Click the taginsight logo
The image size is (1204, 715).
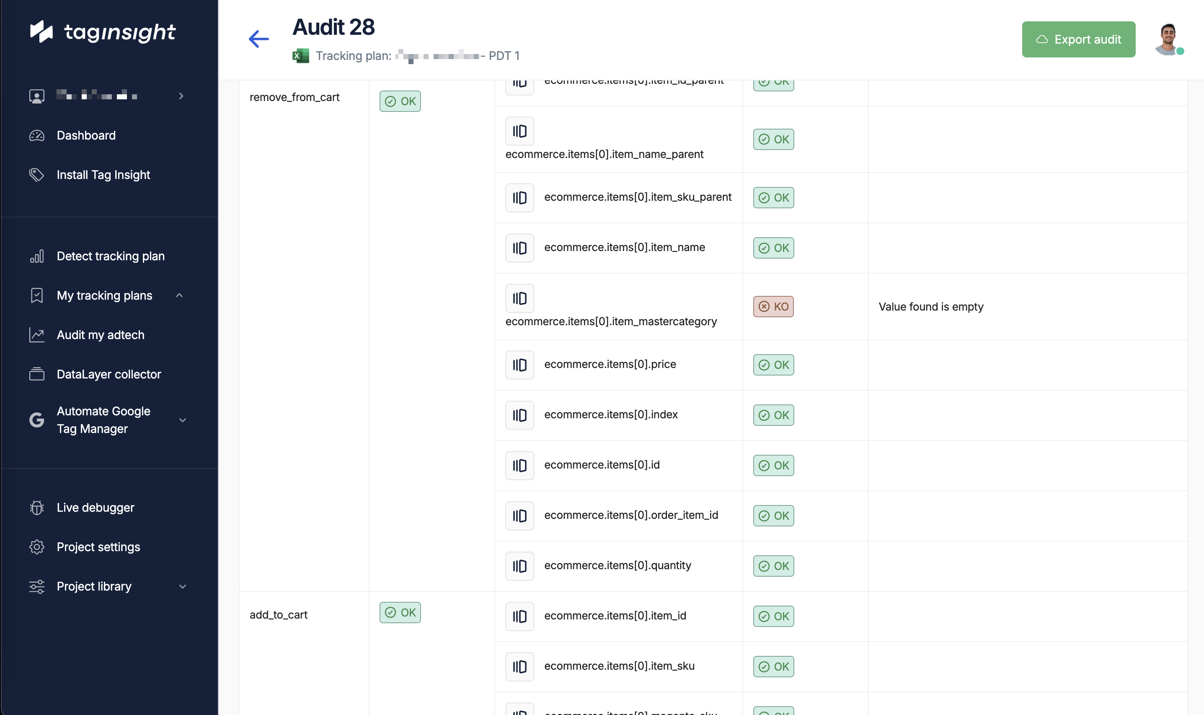coord(103,32)
